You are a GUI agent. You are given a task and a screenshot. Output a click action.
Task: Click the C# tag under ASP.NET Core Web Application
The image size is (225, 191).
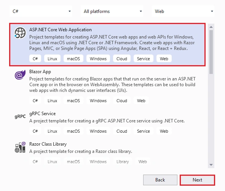click(35, 58)
